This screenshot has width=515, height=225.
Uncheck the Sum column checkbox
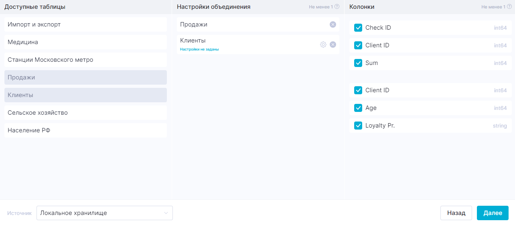click(x=358, y=63)
